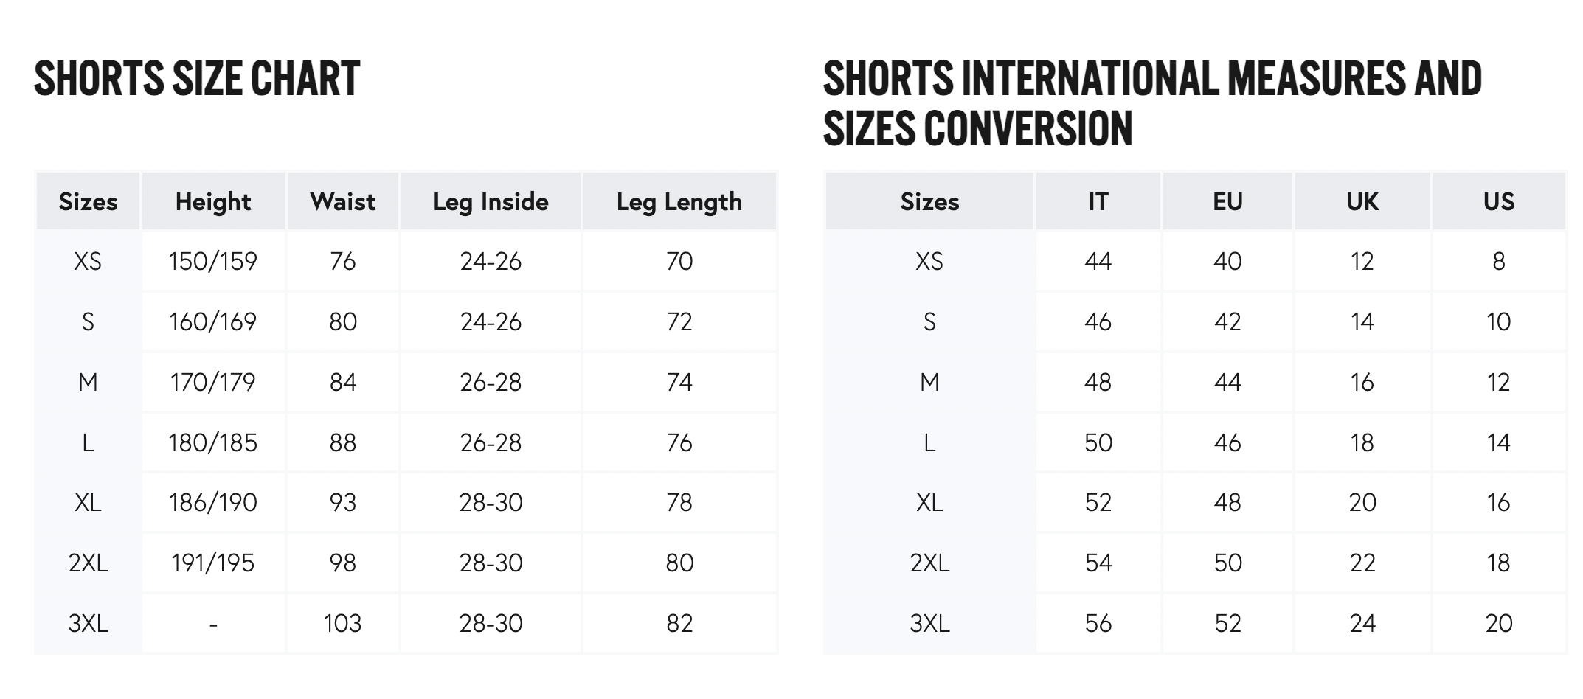Click the Shorts Size Chart heading
This screenshot has height=699, width=1583.
tap(197, 78)
